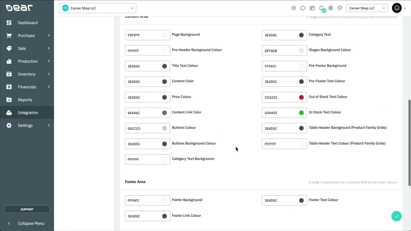Viewport: 411px width, 231px height.
Task: Edit the Buttons Background Colour hex field
Action: point(147,144)
